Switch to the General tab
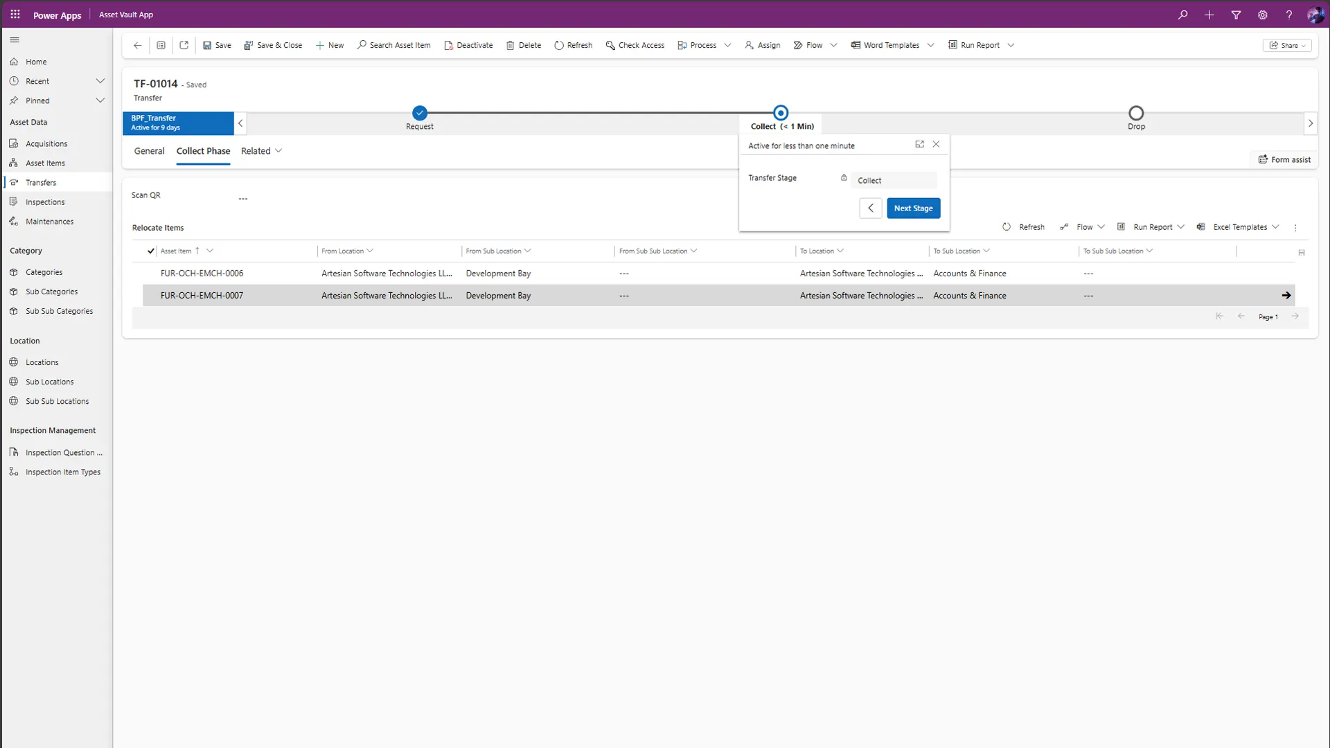 tap(149, 151)
